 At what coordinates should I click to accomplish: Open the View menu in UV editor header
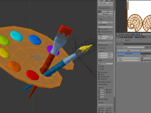tap(122, 34)
